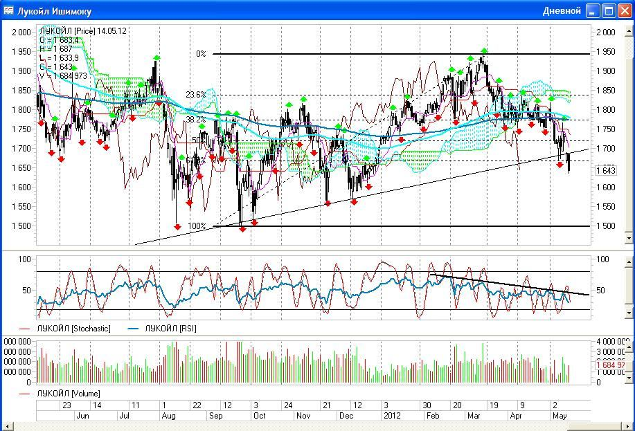
Task: Minimize the Лукойл Ишимоку chart window
Action: click(593, 10)
